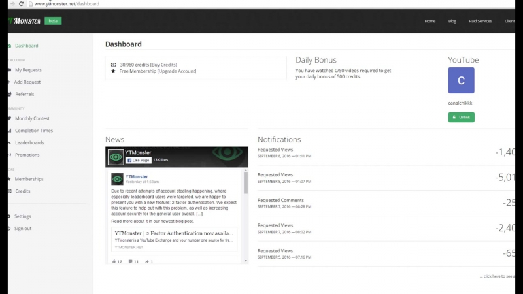Image resolution: width=523 pixels, height=294 pixels.
Task: Click the credits money icon beside 30,960 credits
Action: pos(113,65)
